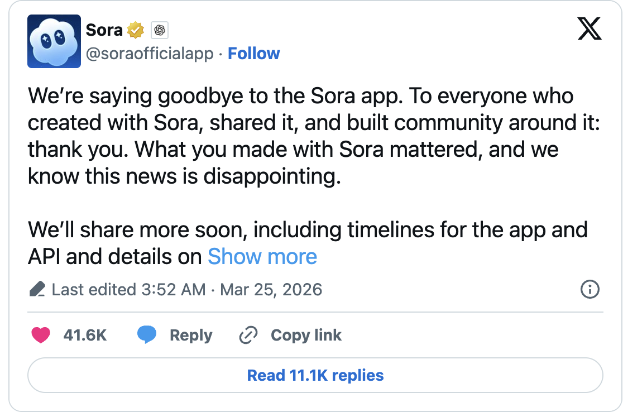623x412 pixels.
Task: Expand the post with Show more
Action: (x=262, y=257)
